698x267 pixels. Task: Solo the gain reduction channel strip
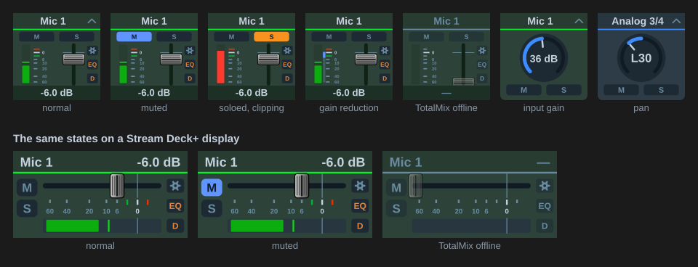[x=369, y=36]
